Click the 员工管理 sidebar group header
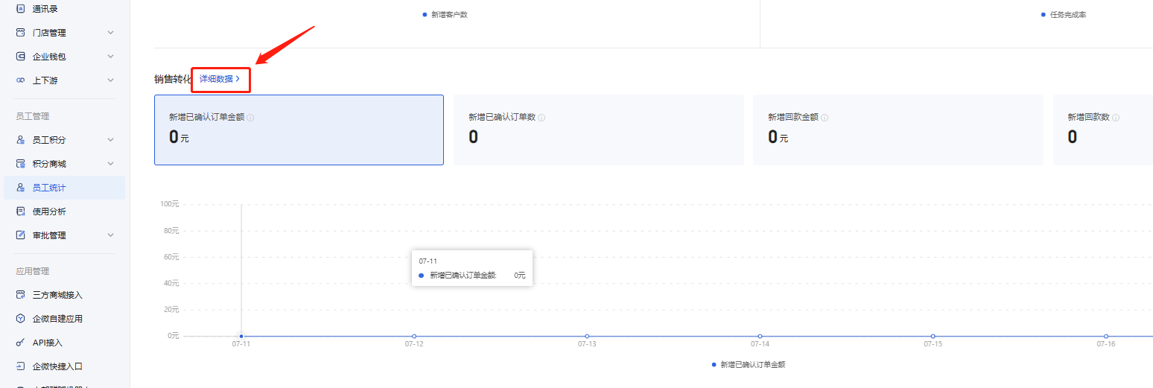1153x388 pixels. 32,116
